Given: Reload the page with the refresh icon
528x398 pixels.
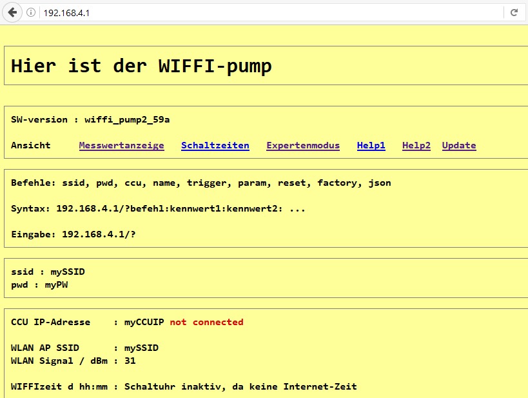Looking at the screenshot, I should [x=514, y=13].
